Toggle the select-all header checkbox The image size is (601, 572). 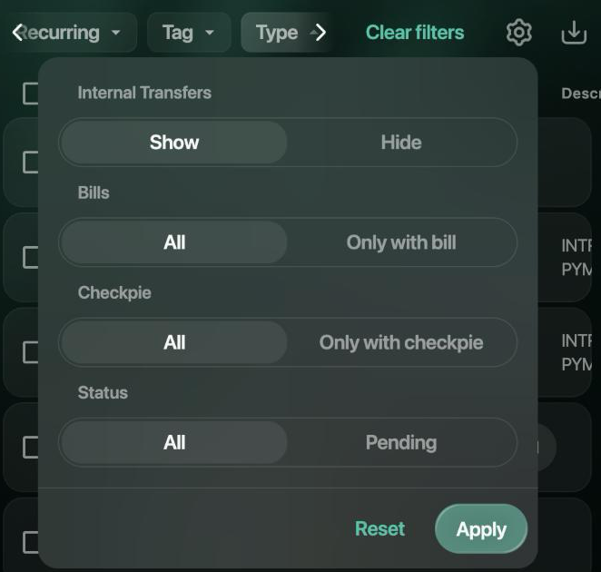pos(31,94)
